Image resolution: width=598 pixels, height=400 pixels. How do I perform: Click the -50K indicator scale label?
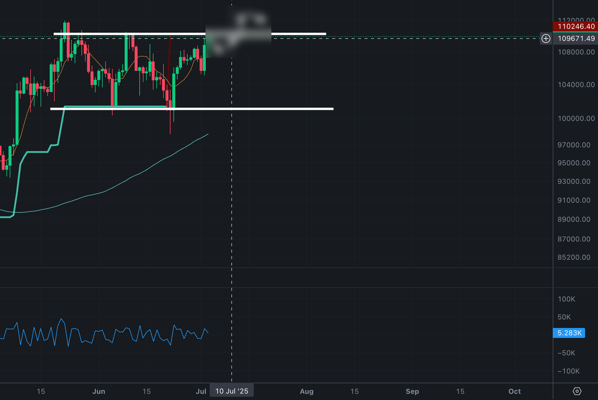[x=566, y=353]
